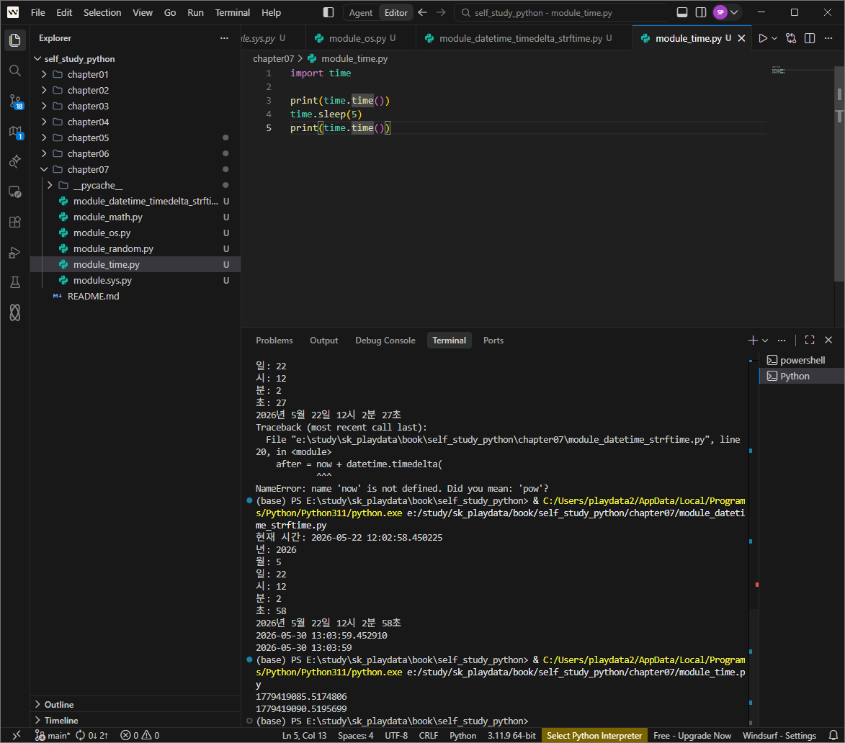Maximize the terminal panel size
This screenshot has height=743, width=845.
click(x=810, y=341)
